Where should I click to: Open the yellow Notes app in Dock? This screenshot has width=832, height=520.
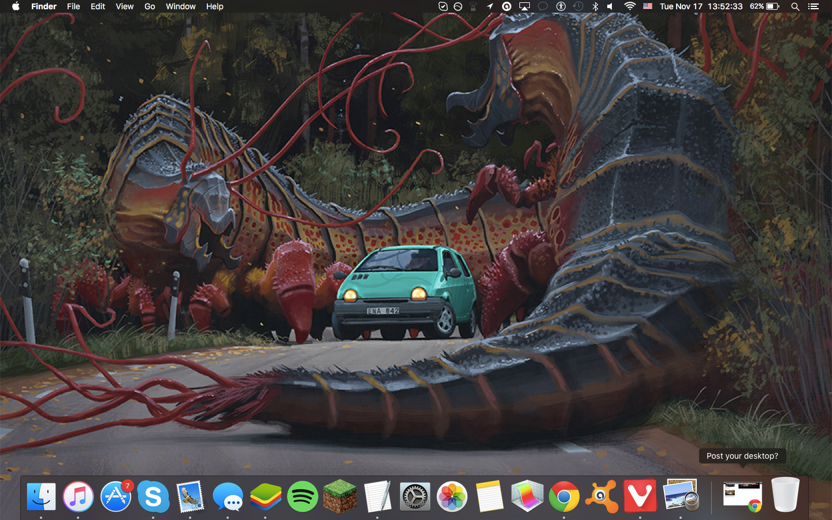489,496
